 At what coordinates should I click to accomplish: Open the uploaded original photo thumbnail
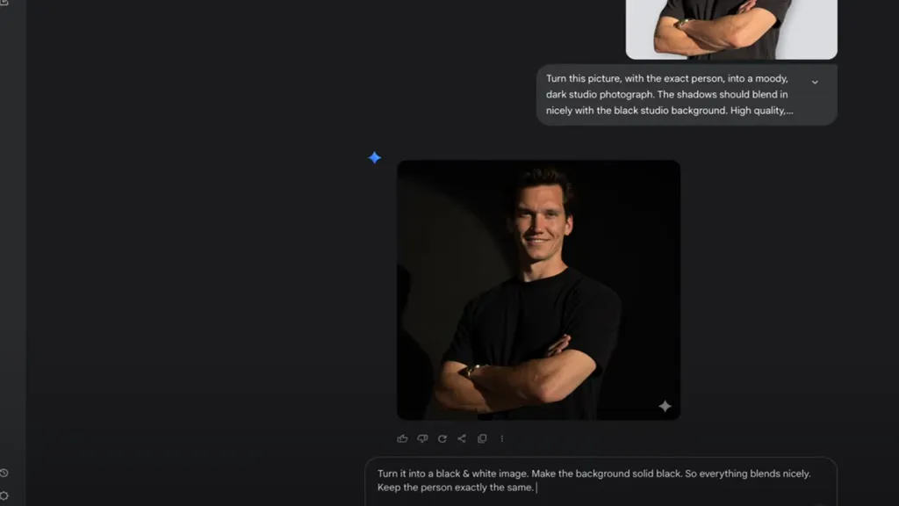[730, 28]
